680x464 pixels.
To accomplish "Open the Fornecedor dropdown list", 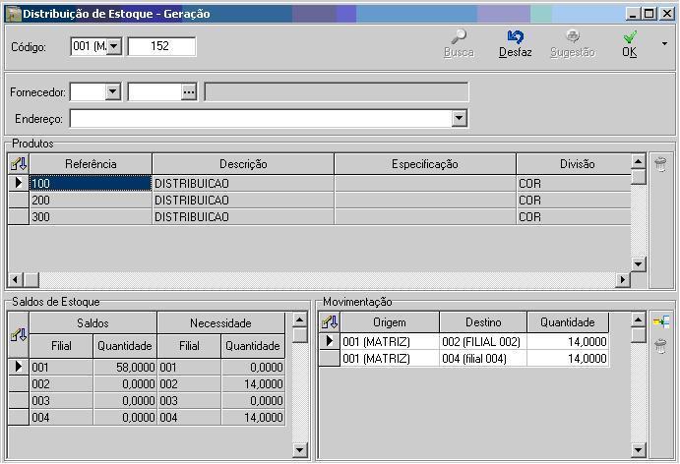I will 112,92.
